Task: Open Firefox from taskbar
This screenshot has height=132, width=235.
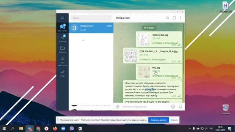Action: click(55, 129)
